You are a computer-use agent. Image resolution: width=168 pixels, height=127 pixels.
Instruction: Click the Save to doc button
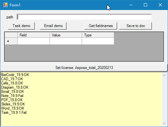[135, 26]
